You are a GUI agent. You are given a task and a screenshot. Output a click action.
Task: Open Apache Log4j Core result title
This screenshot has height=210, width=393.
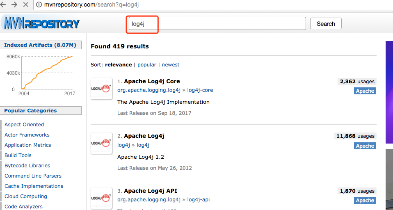pyautogui.click(x=152, y=81)
